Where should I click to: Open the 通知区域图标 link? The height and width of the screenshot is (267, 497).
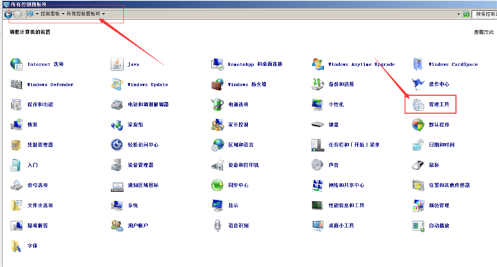(143, 185)
